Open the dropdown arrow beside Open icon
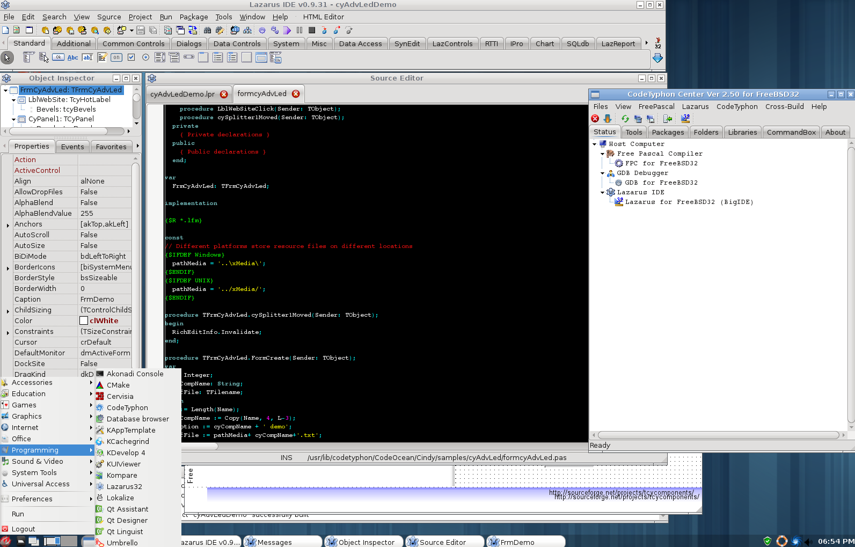 point(131,30)
